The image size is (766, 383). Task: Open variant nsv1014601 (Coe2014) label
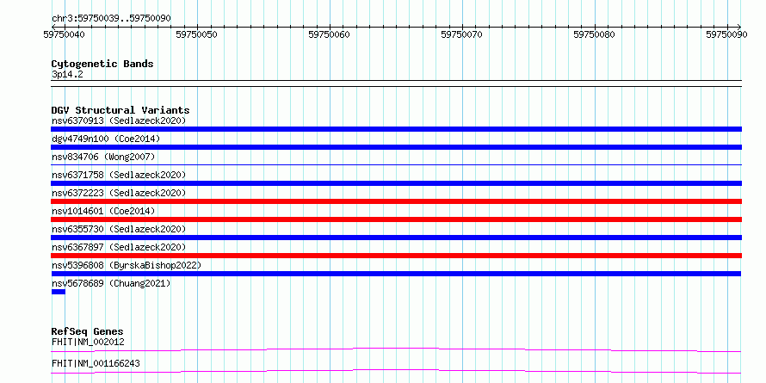103,211
